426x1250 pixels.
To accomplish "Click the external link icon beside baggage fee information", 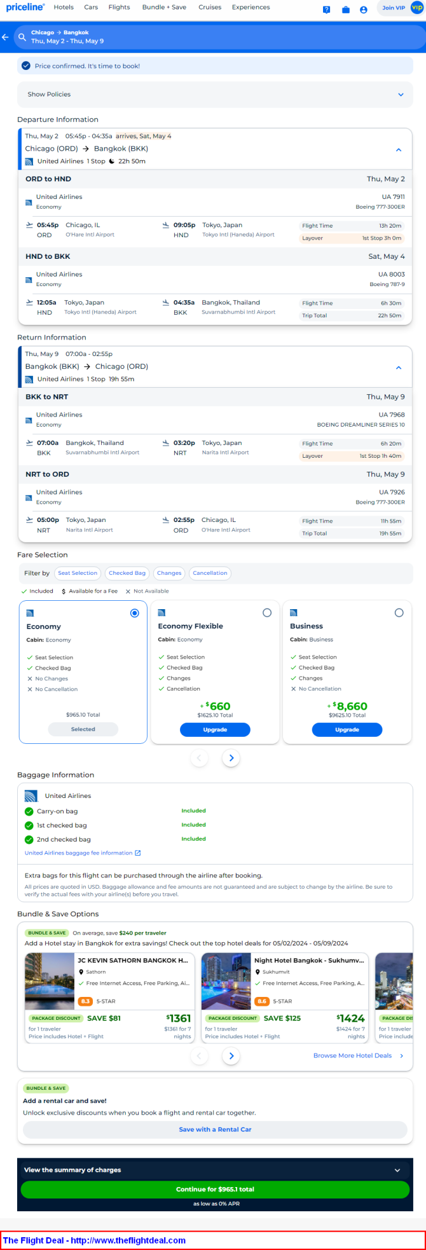I will [138, 853].
